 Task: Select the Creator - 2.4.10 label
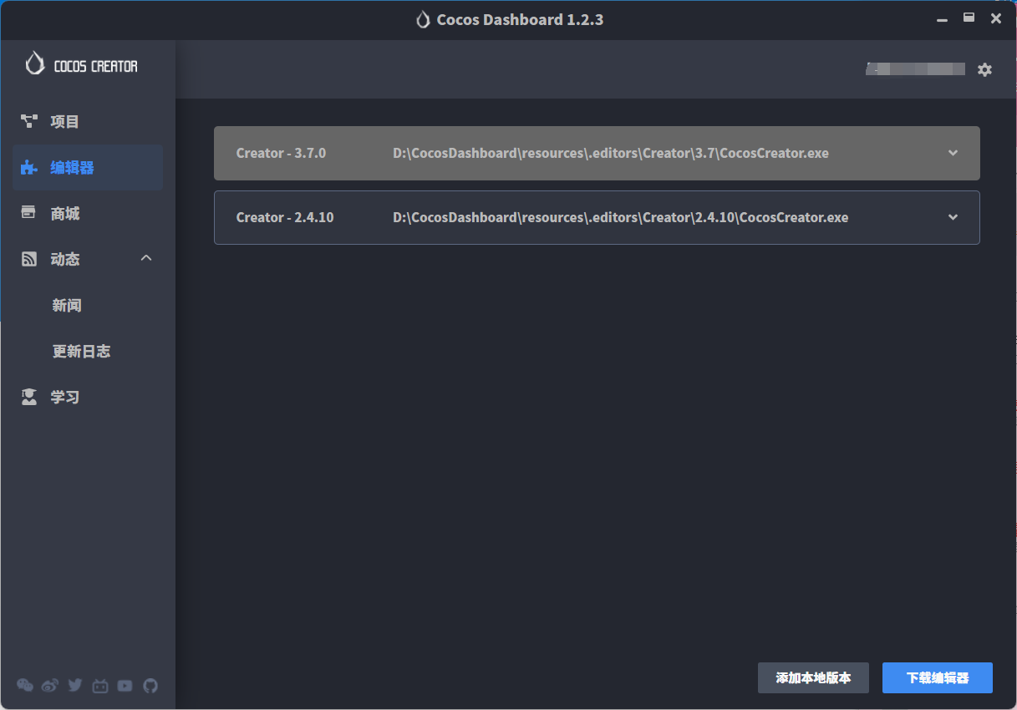click(285, 217)
